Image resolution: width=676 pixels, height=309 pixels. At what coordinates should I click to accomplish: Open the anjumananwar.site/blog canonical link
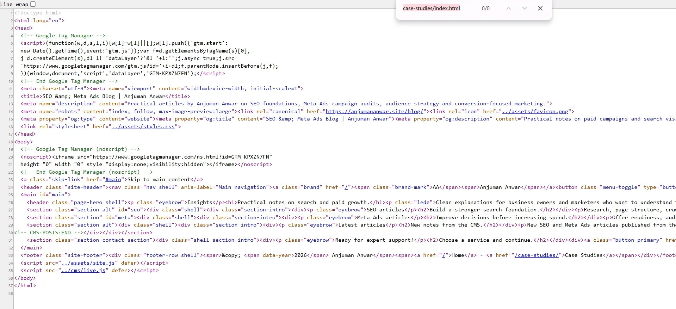pyautogui.click(x=374, y=111)
